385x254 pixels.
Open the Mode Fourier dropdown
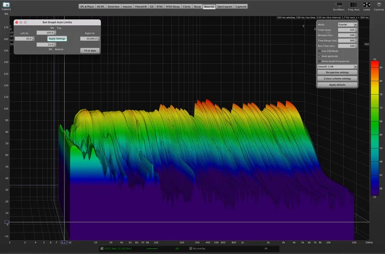click(x=347, y=24)
